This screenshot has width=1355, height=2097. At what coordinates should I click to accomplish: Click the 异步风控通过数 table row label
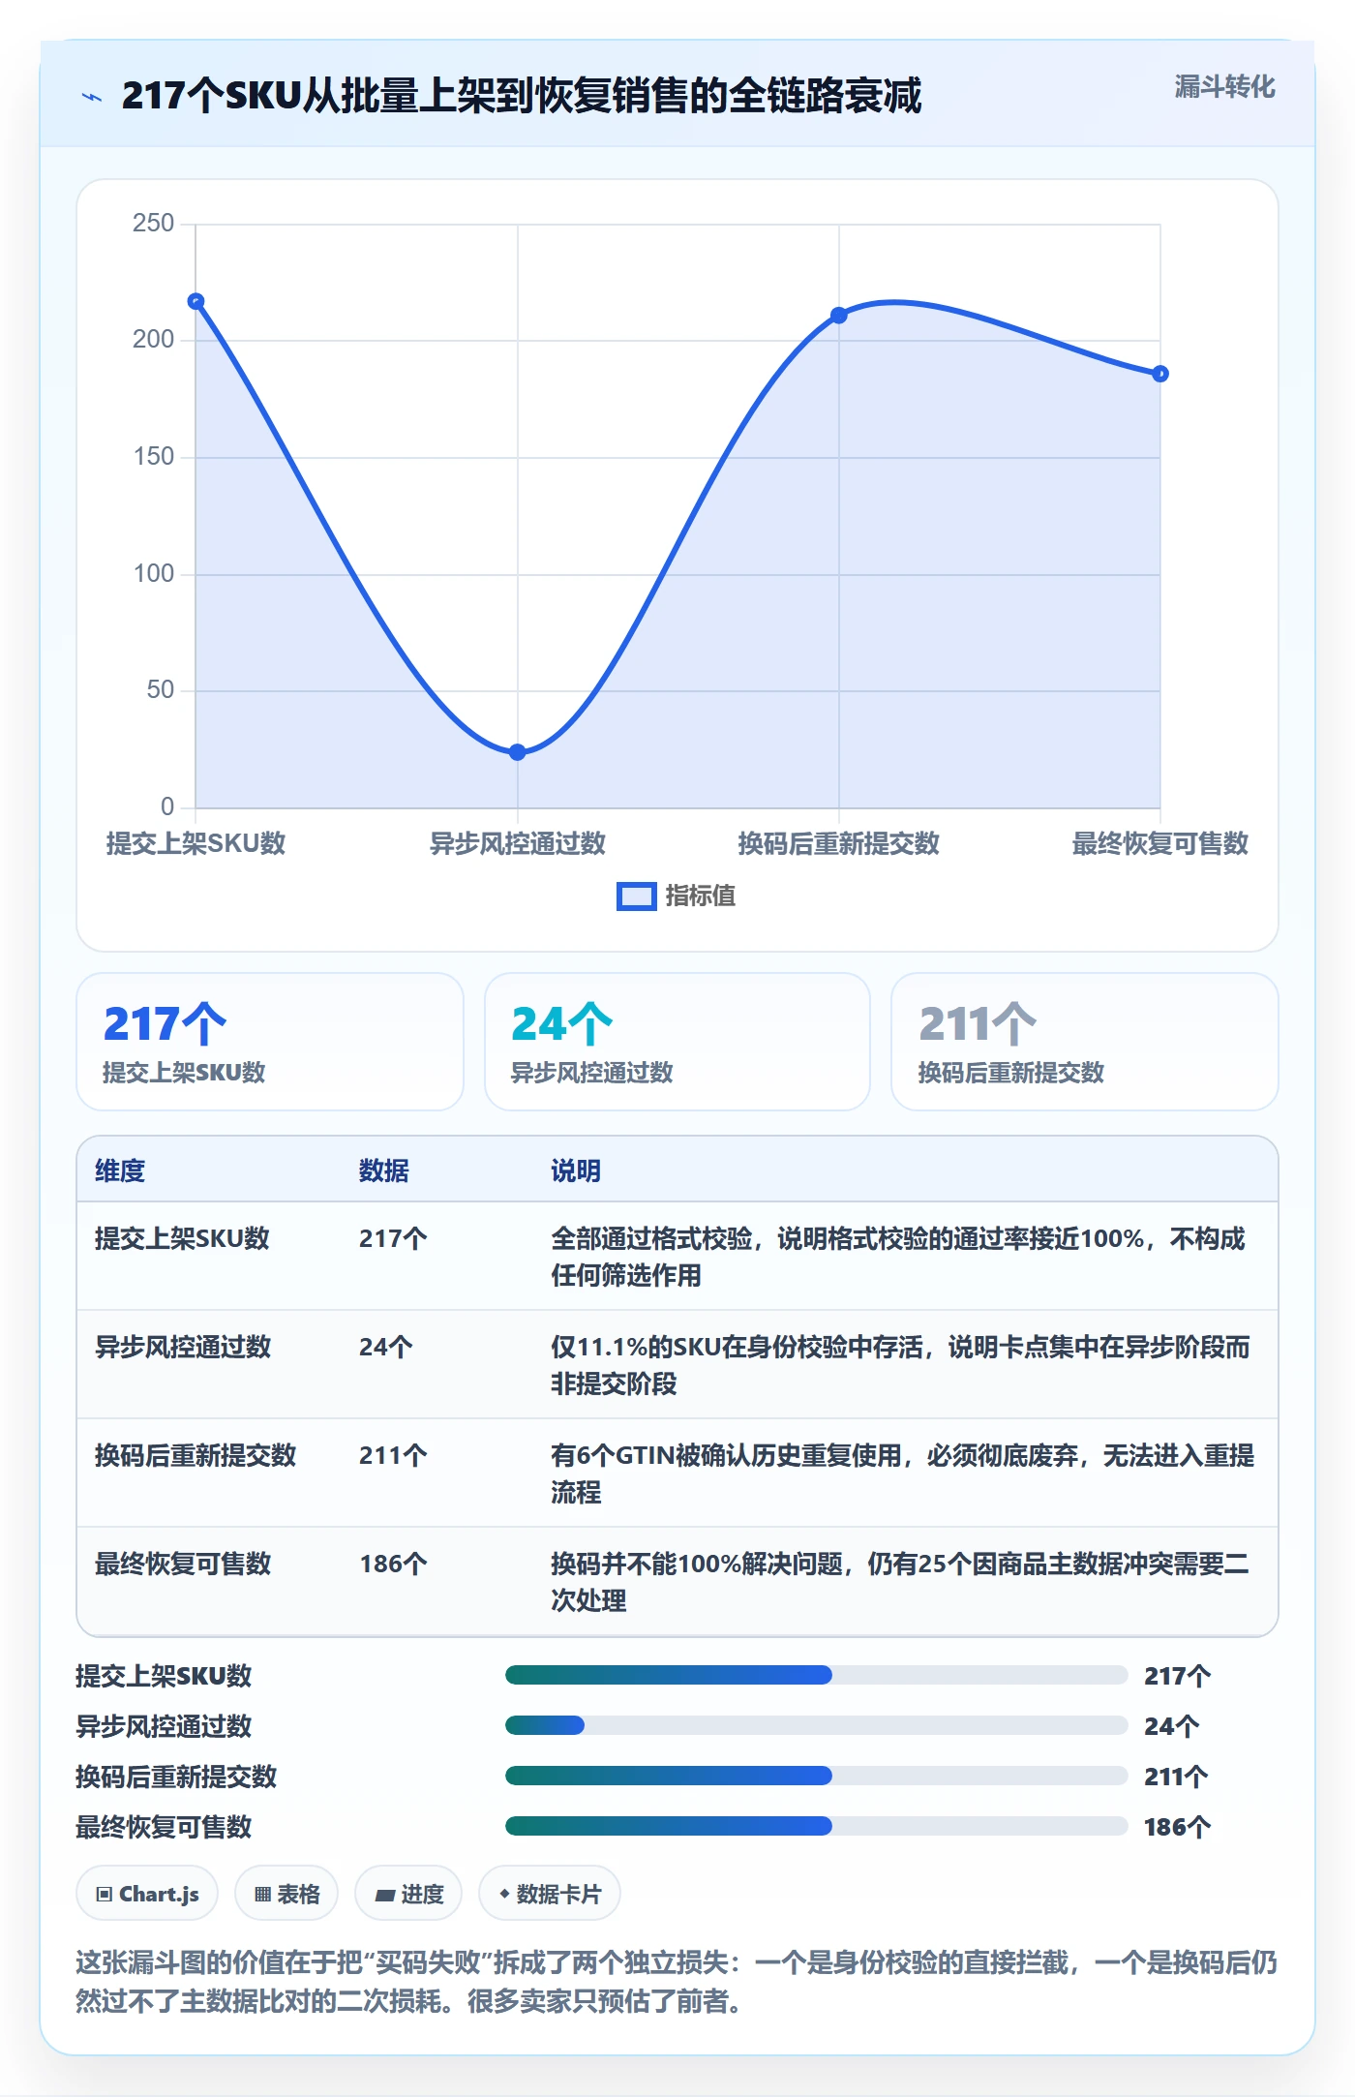coord(183,1347)
